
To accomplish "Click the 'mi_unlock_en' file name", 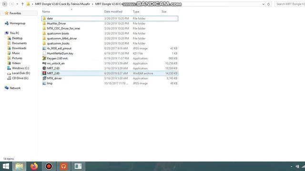I will pyautogui.click(x=56, y=63).
